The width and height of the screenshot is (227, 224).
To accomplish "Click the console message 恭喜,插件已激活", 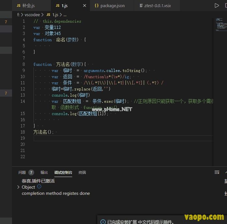I will pos(38,181).
